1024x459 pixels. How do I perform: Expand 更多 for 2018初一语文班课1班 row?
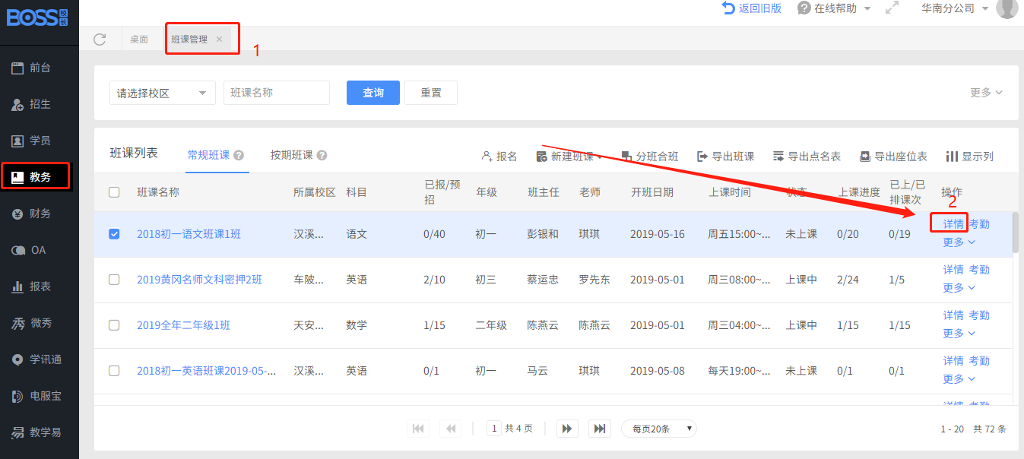959,242
